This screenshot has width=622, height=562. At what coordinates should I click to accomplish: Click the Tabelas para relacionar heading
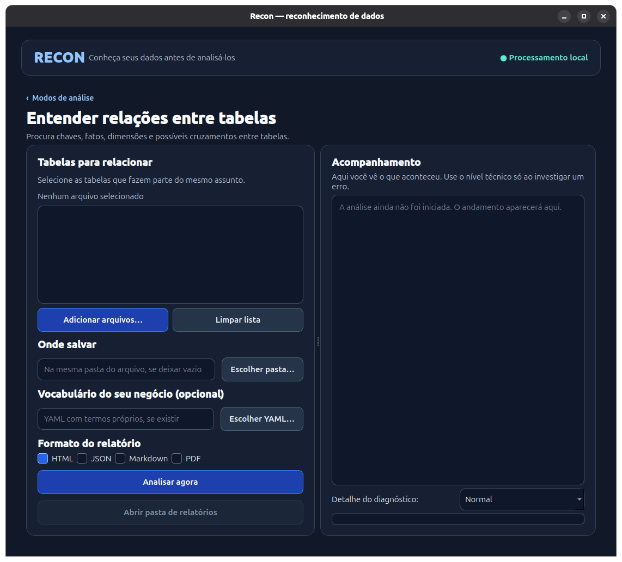[x=95, y=163]
